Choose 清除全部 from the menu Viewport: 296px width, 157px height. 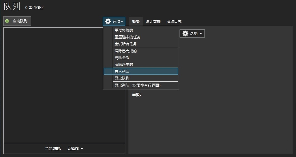(141, 57)
